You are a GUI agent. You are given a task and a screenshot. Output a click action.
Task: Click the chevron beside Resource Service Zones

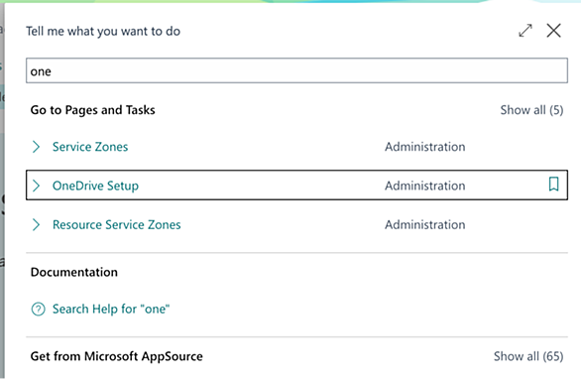(36, 225)
